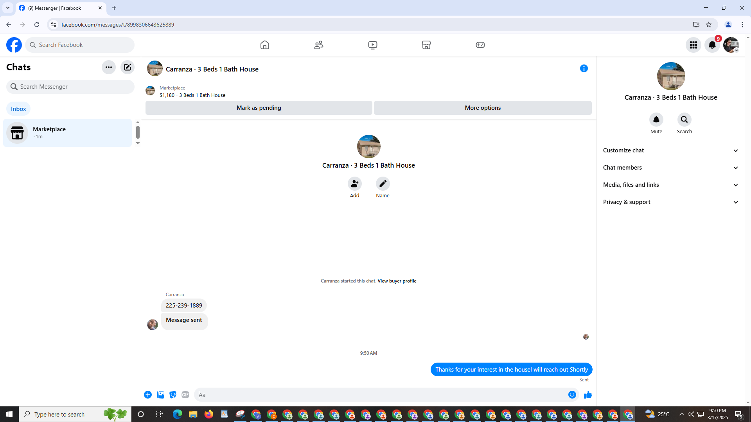Viewport: 751px width, 422px height.
Task: Choose a sticker from the composer
Action: (173, 395)
